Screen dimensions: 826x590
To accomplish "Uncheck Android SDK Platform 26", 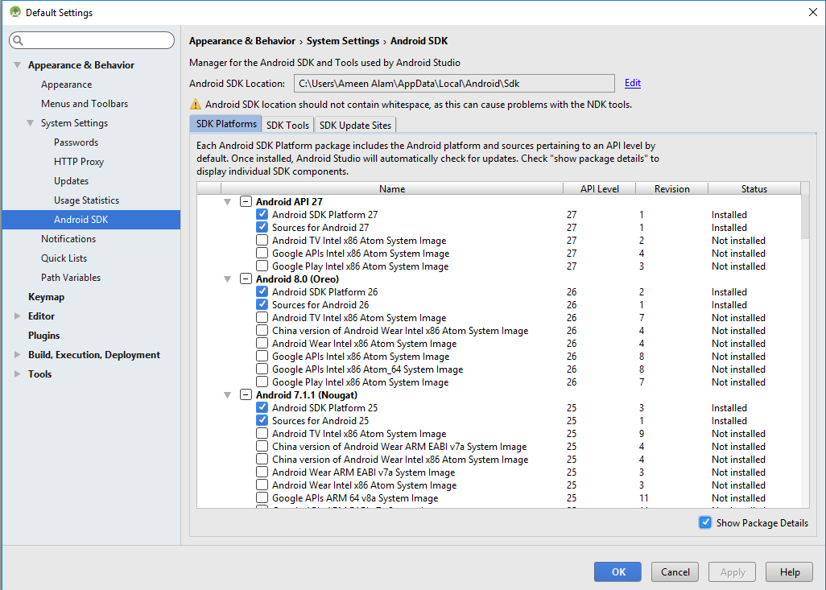I will [262, 292].
